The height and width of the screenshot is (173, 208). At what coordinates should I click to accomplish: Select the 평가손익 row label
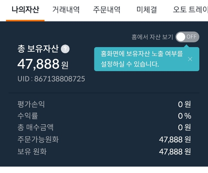31,104
